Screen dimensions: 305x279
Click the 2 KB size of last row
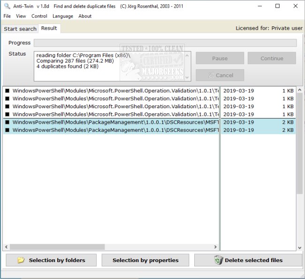click(288, 130)
